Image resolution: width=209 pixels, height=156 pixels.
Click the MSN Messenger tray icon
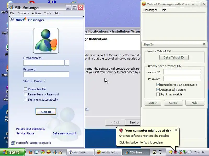[180, 152]
